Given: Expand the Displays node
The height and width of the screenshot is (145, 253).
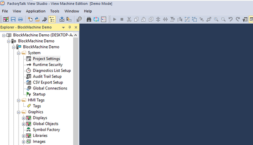Looking at the screenshot, I should pyautogui.click(x=24, y=118).
